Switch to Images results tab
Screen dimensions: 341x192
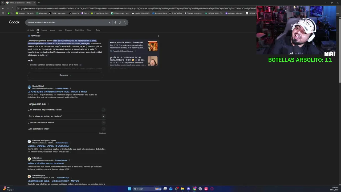tap(44, 30)
